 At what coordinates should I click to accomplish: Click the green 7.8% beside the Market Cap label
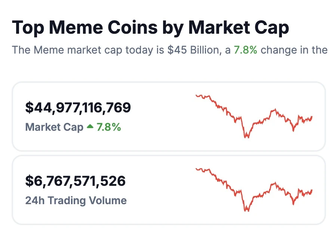click(109, 127)
